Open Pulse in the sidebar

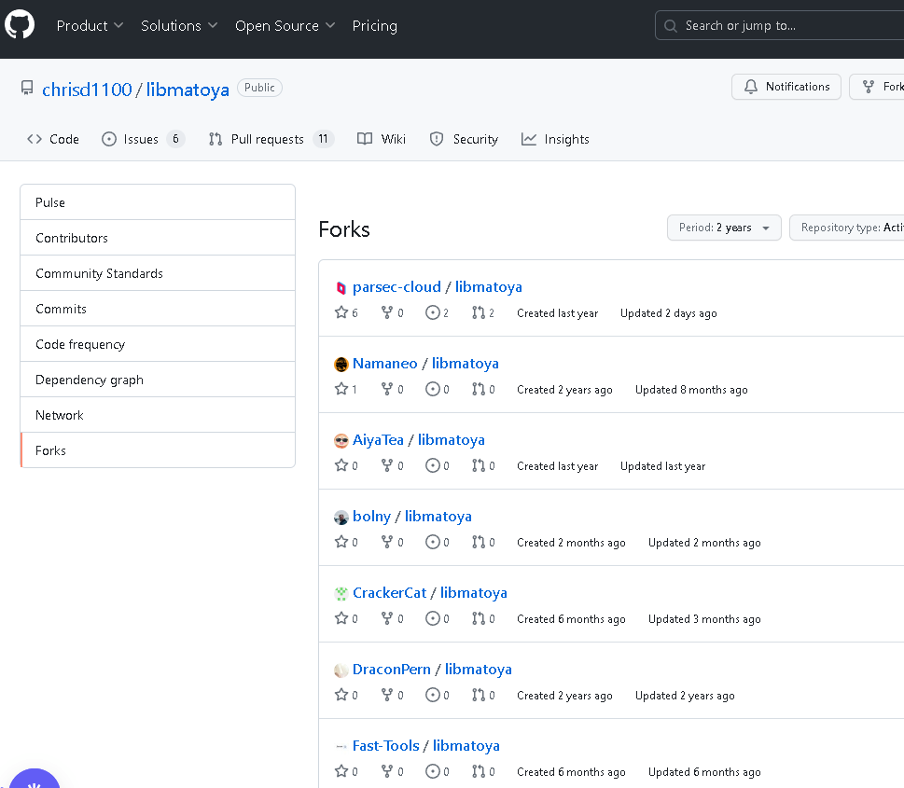point(158,202)
